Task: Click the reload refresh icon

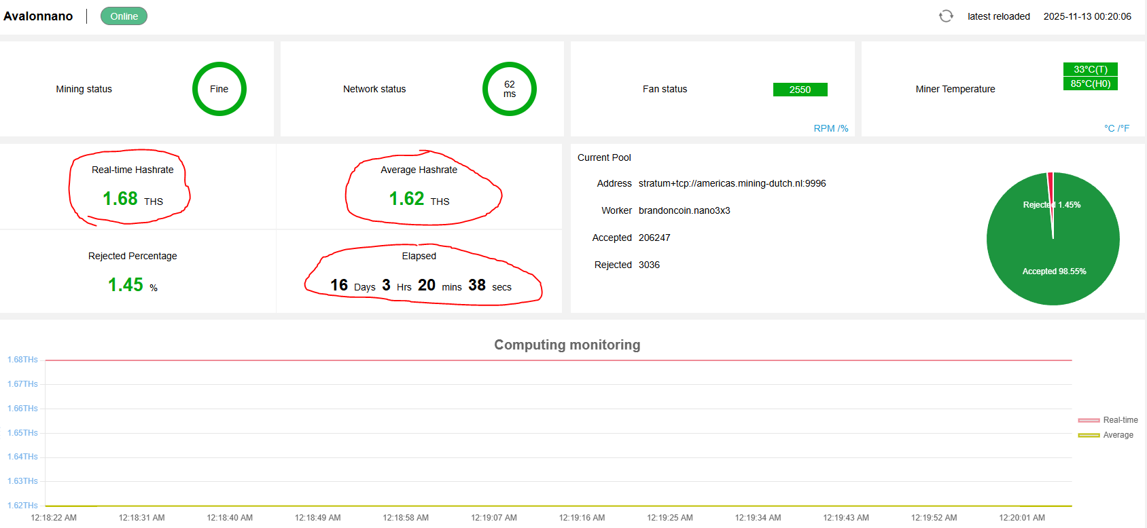Action: (x=946, y=16)
